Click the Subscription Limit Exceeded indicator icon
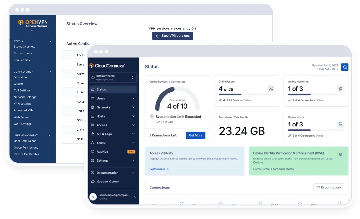The height and width of the screenshot is (219, 360). (x=151, y=116)
